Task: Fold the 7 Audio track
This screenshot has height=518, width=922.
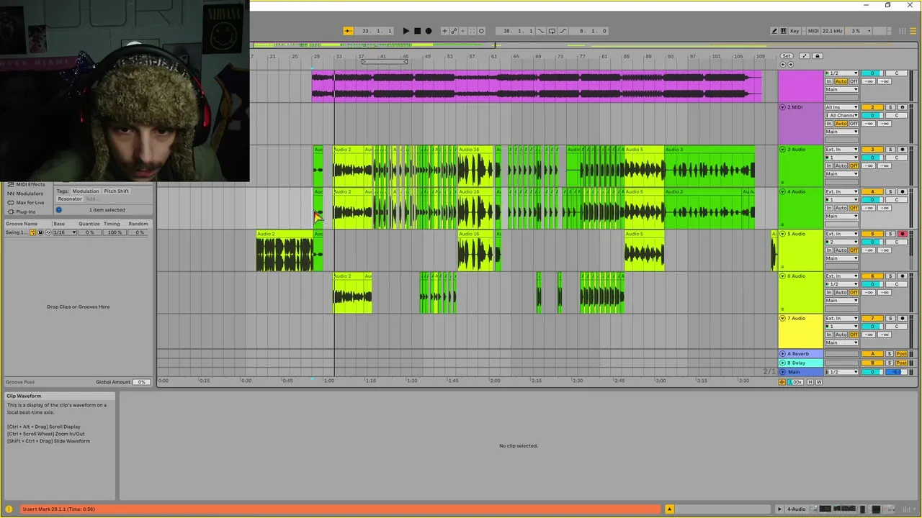Action: click(783, 318)
